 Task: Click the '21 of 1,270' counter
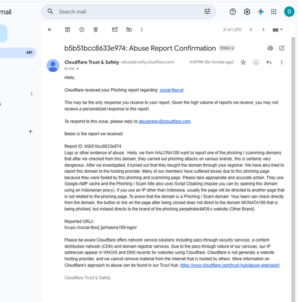(x=232, y=30)
